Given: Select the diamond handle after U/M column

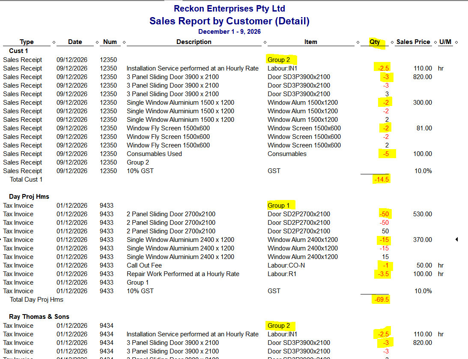Looking at the screenshot, I should [456, 42].
